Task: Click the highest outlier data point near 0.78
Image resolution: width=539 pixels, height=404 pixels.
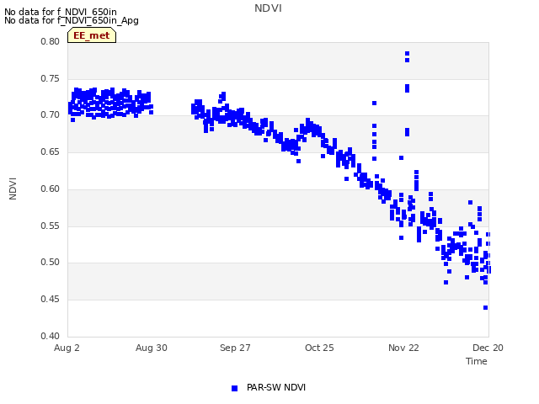Action: [x=407, y=54]
